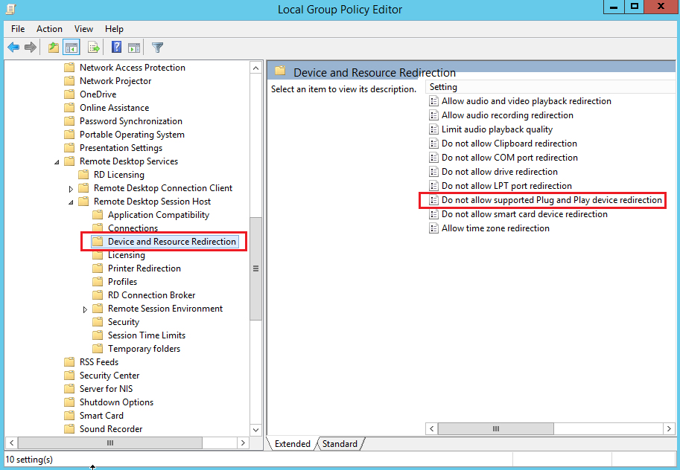Collapse the Remote Desktop Services node
The image size is (680, 470).
57,162
